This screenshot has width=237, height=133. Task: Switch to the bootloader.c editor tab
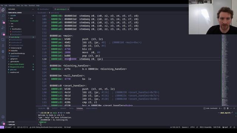[44, 9]
